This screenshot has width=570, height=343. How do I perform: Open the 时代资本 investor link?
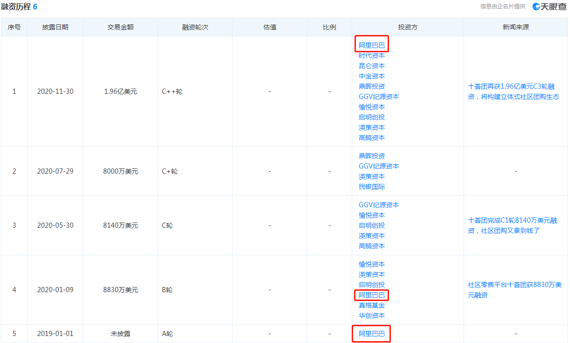coord(372,56)
